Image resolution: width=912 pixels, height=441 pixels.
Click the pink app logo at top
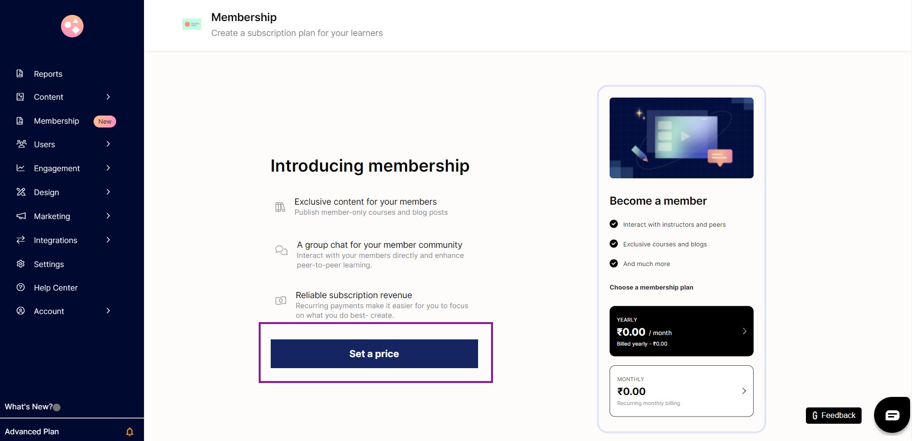coord(72,26)
